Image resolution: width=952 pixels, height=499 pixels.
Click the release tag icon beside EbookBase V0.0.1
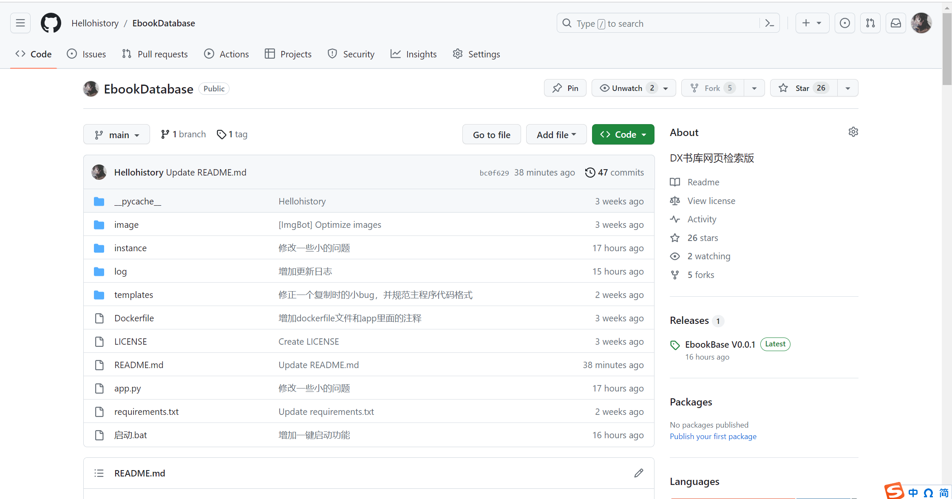point(675,345)
